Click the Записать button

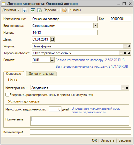tap(107, 140)
